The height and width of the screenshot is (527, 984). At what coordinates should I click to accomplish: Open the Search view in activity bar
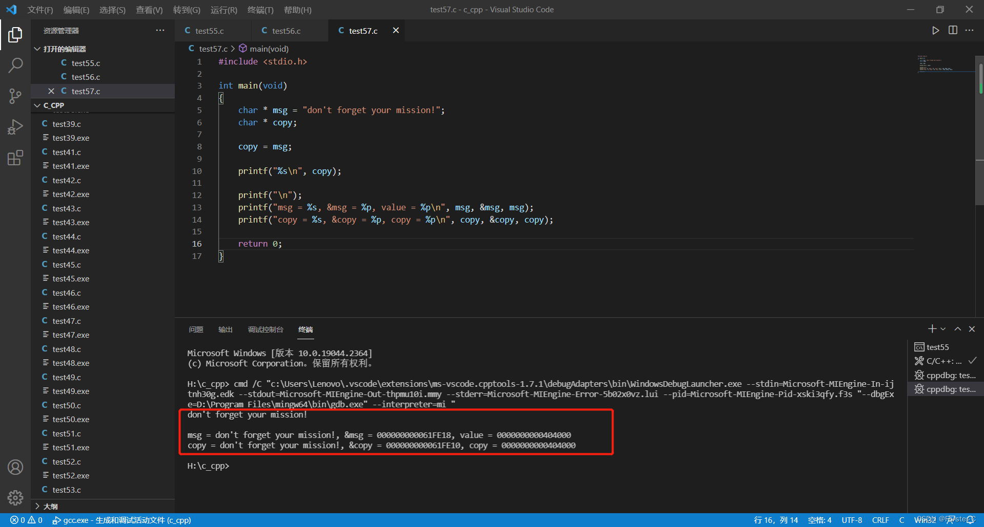point(15,65)
